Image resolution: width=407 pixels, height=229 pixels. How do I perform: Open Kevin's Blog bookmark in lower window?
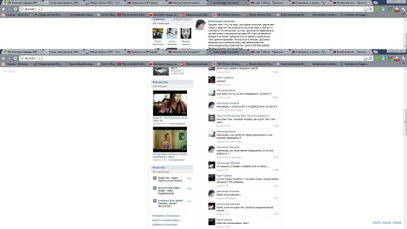[106, 64]
